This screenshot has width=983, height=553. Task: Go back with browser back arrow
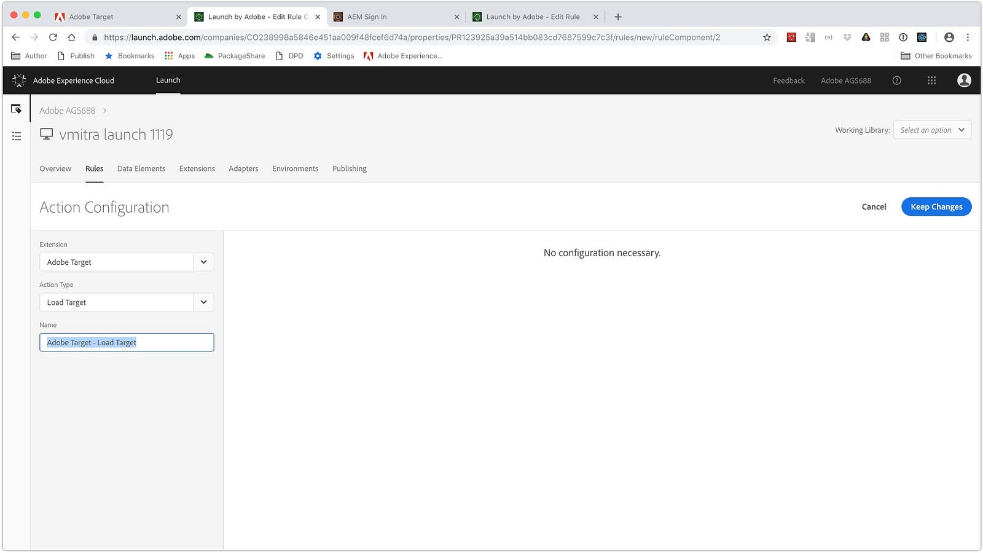(x=16, y=37)
